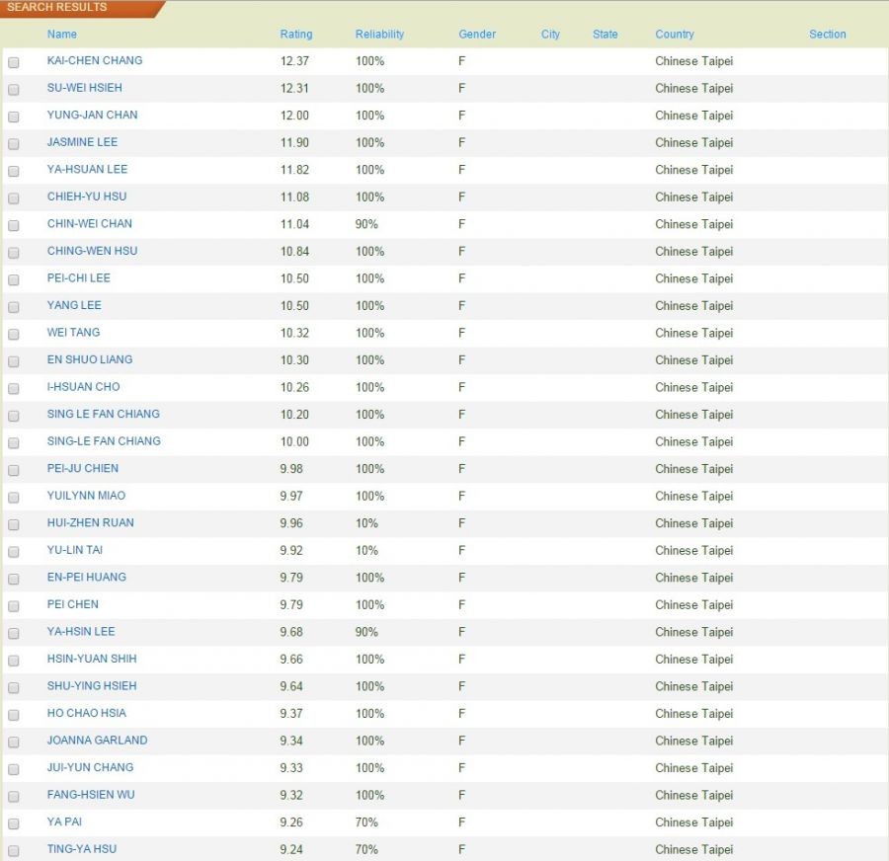Open KAI-CHEN CHANG player profile
Screen dimensions: 889x861
[x=95, y=60]
